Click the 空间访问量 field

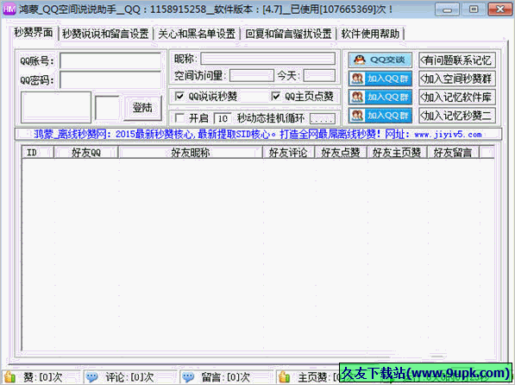[x=252, y=76]
